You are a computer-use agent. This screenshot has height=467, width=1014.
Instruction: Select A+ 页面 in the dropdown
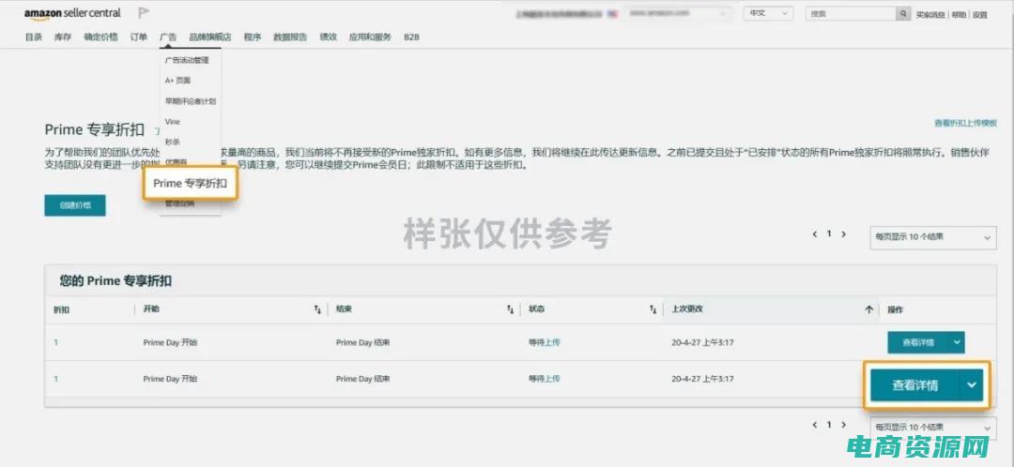tap(177, 81)
